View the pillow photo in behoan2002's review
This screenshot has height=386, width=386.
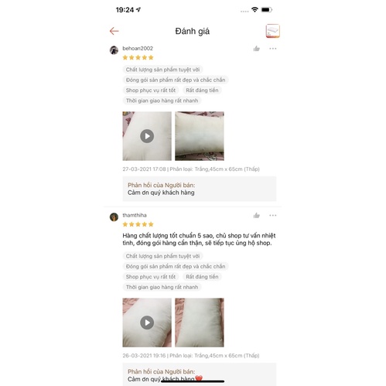pos(200,136)
